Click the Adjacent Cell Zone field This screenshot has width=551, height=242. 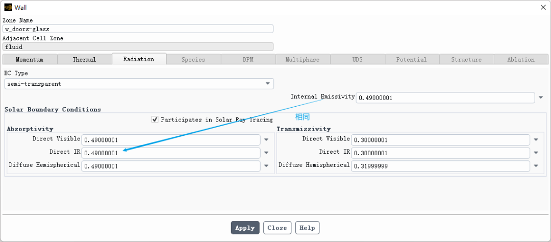pos(138,46)
